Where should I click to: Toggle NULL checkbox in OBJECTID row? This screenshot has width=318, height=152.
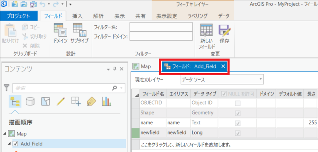237,103
